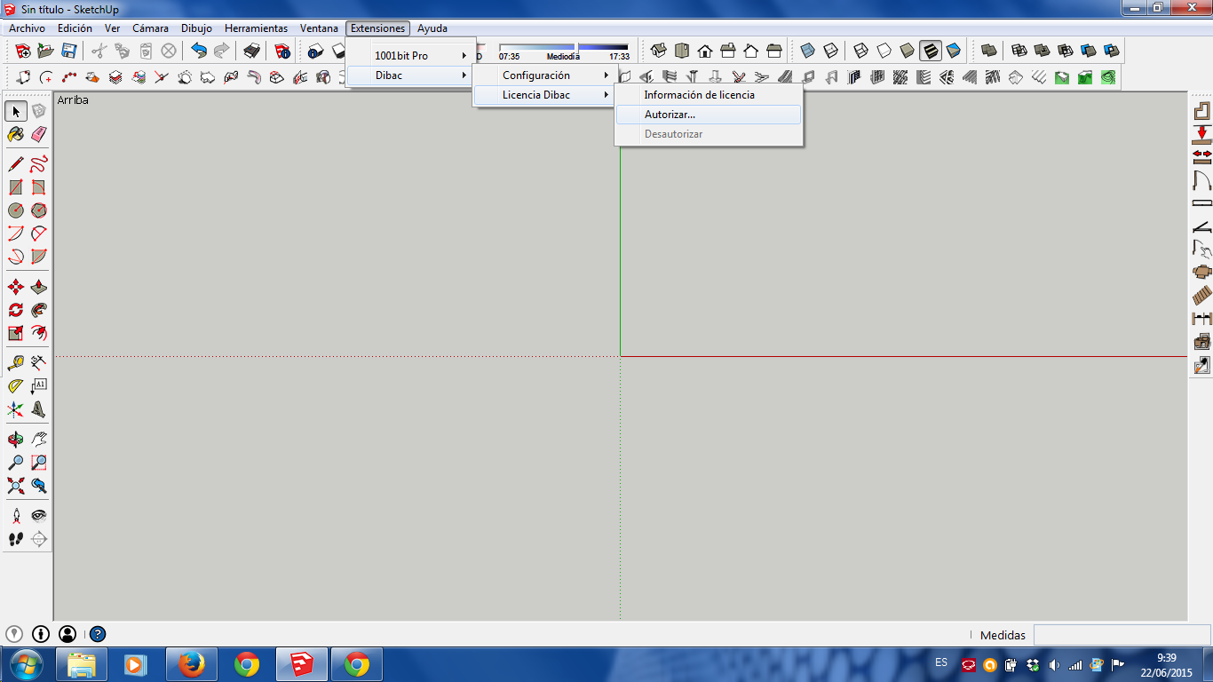Screen dimensions: 1213x682
Task: Expand the Licencia Dibac submenu
Action: click(x=544, y=95)
